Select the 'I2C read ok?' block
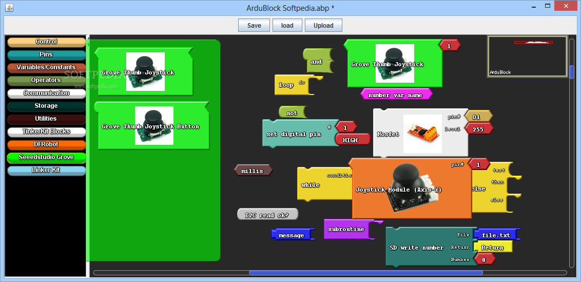 [267, 215]
